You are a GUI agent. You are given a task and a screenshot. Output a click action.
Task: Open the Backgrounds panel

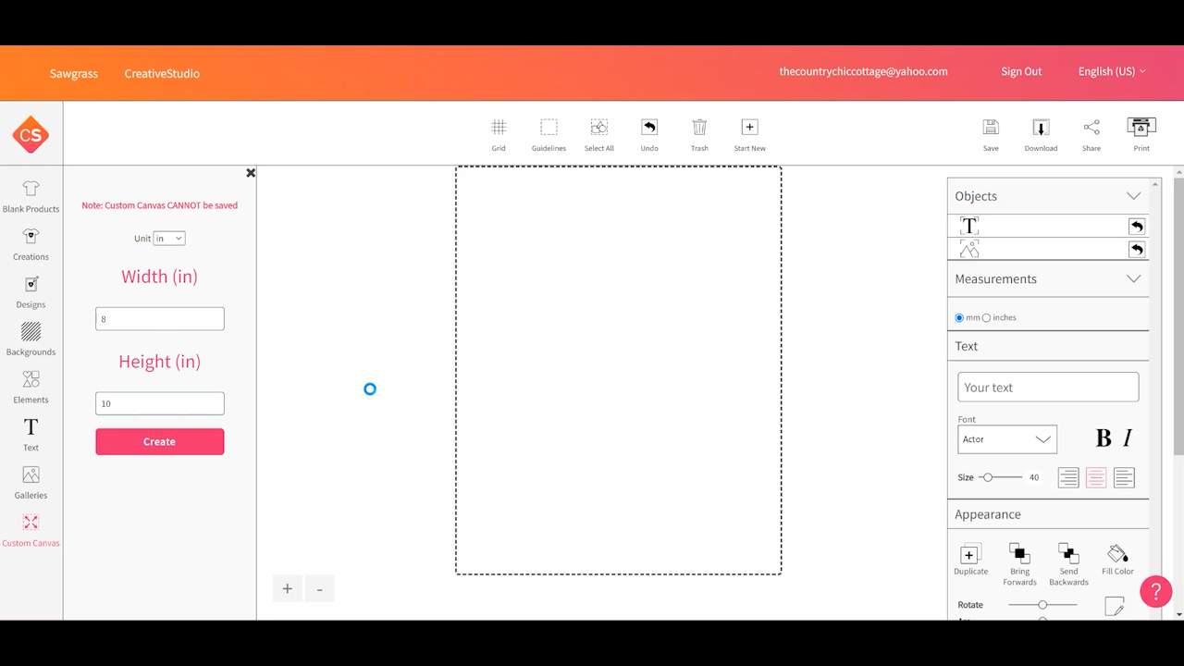click(31, 339)
